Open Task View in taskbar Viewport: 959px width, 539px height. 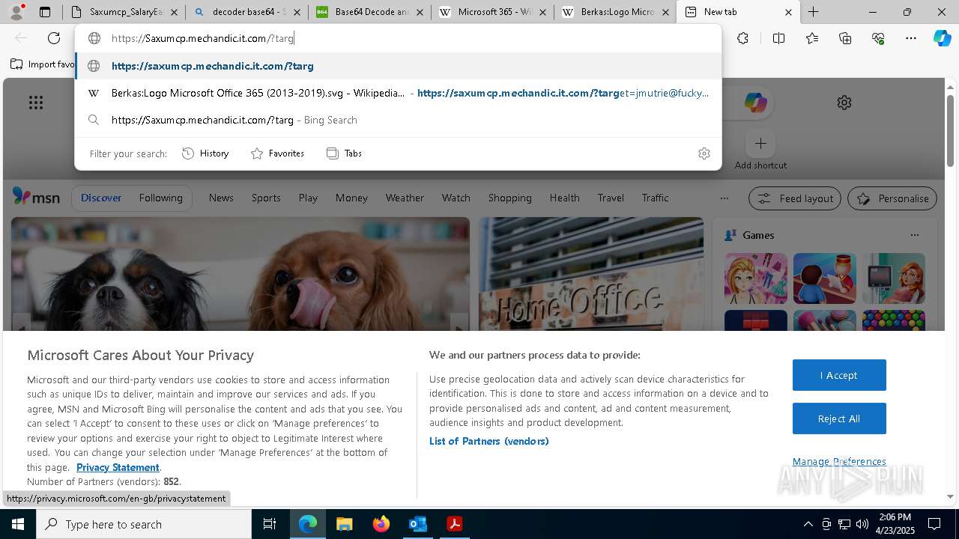pyautogui.click(x=270, y=524)
